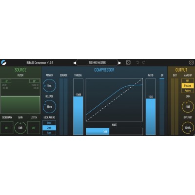Screen dimensions: 195x195
Task: Click the undo arrow icon
Action: [x=137, y=62]
